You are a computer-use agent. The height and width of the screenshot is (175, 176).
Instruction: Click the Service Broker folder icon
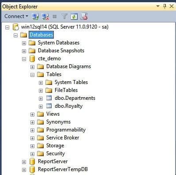[x=41, y=138]
